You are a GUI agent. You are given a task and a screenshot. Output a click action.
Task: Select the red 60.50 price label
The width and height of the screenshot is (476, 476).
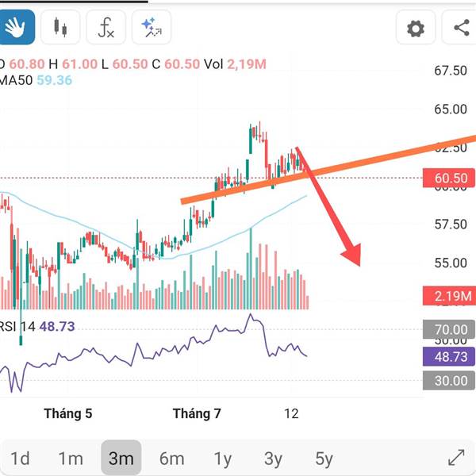point(449,178)
